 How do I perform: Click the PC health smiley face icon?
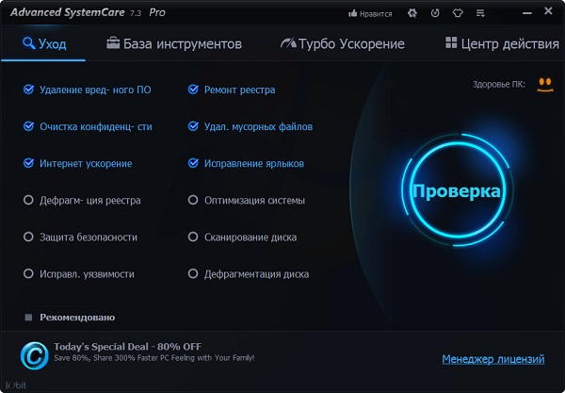[x=543, y=85]
